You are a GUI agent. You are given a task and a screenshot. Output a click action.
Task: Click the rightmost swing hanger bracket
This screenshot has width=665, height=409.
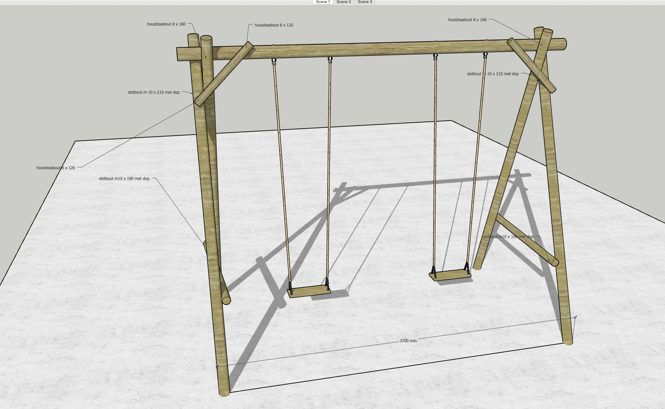(x=485, y=55)
